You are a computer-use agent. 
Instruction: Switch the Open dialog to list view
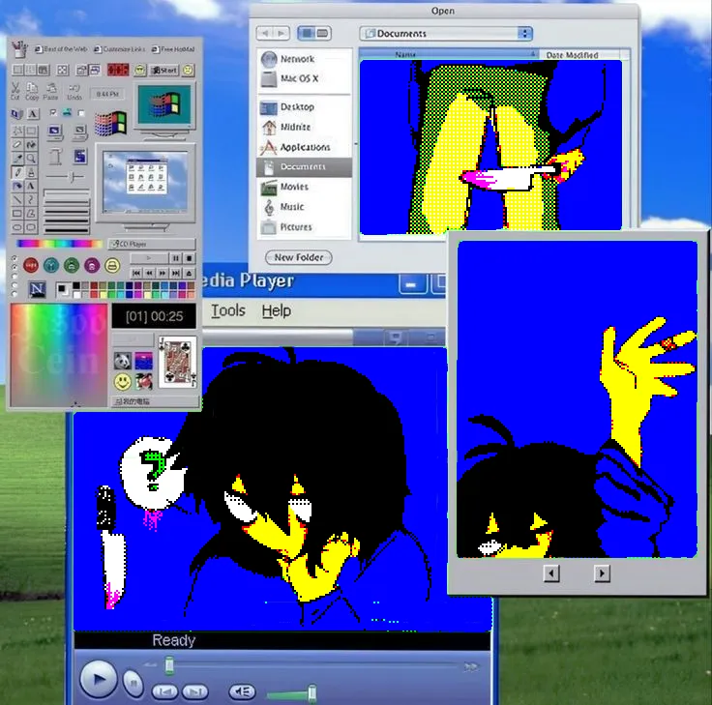click(322, 33)
